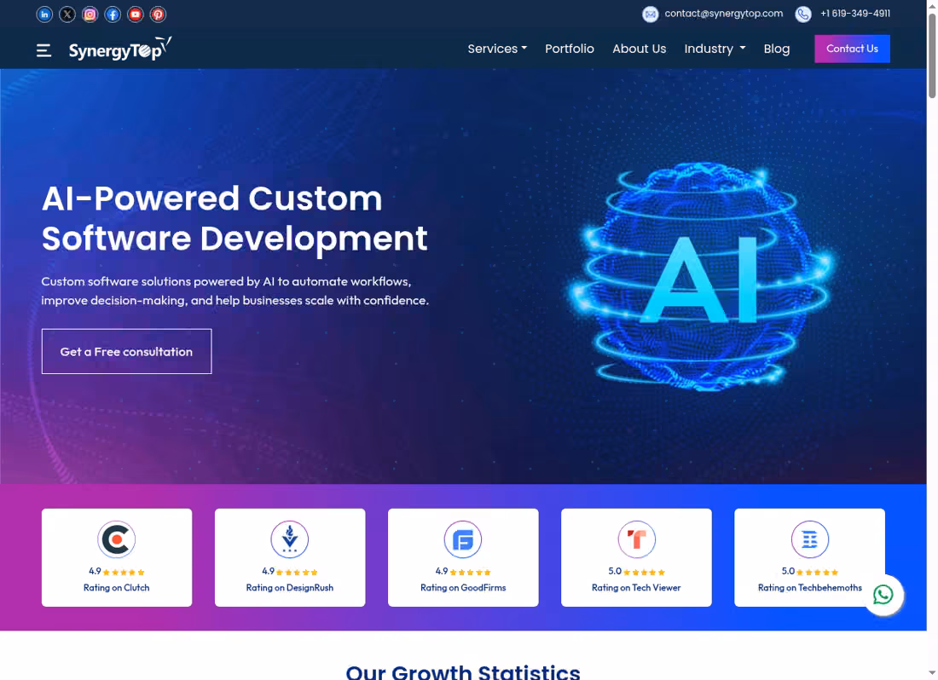Expand the Services dropdown menu
Screen dimensions: 938x680
click(x=497, y=49)
